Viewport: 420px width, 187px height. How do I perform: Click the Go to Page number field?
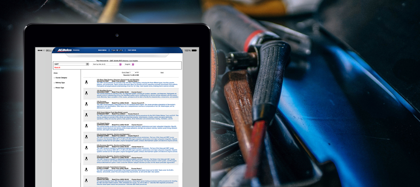point(131,72)
